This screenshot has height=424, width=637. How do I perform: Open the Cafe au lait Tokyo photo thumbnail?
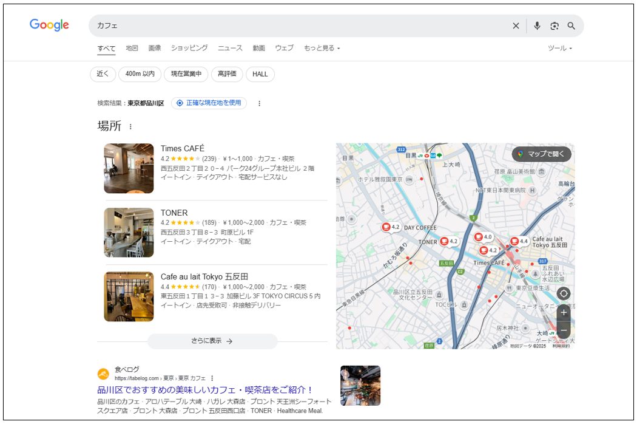click(129, 296)
